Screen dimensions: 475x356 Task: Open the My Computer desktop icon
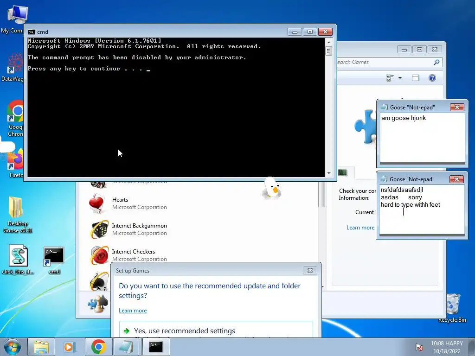(17, 14)
